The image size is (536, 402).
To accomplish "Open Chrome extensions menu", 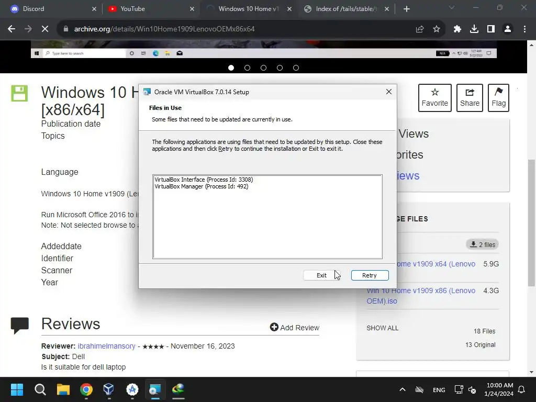I will point(457,29).
